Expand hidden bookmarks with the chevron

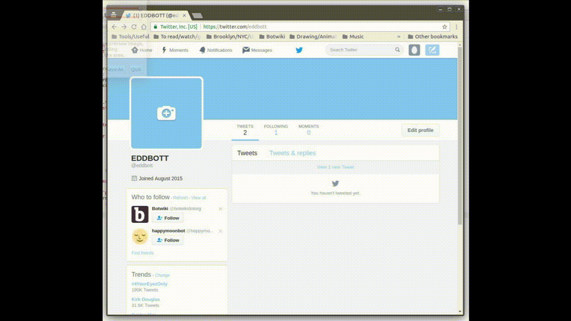[x=399, y=37]
